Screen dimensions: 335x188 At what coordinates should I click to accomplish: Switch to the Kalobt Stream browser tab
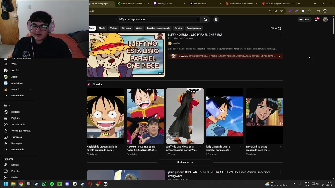(133, 4)
